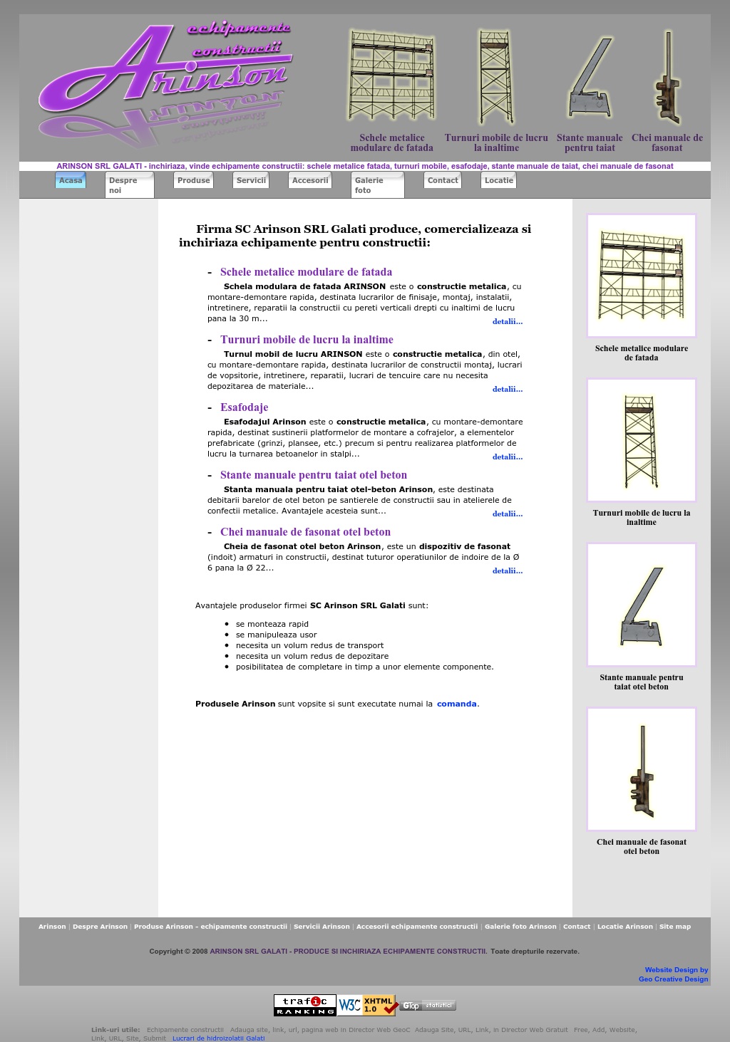Click the mobile tower image in header

click(x=495, y=77)
